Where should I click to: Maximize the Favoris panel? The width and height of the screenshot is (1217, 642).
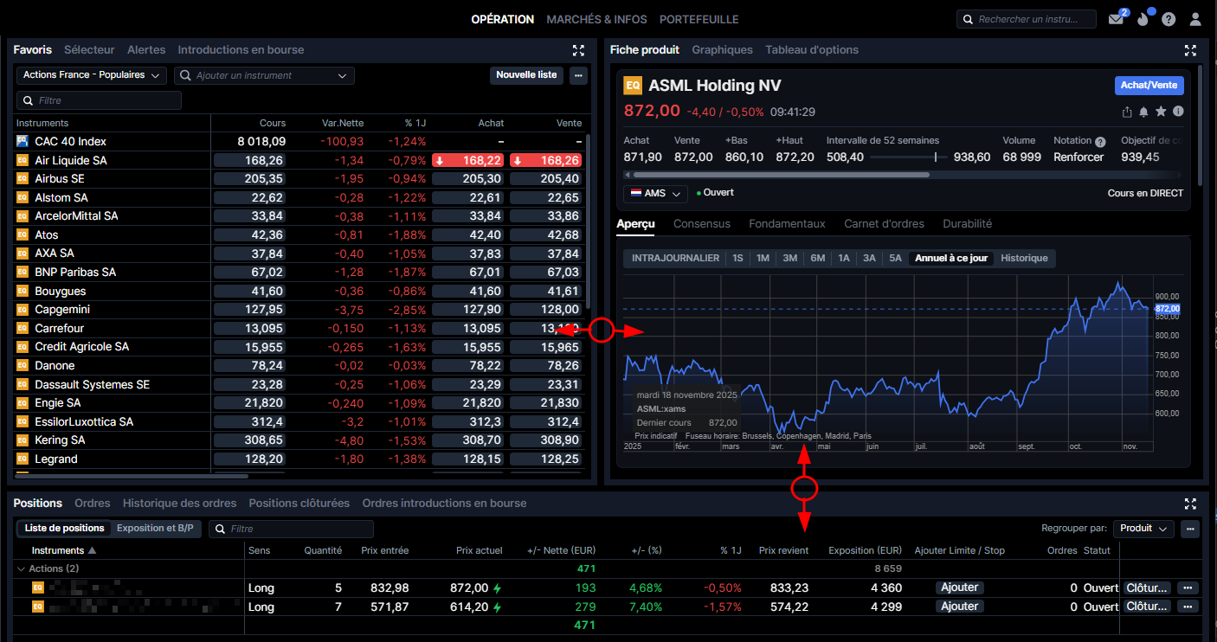[x=579, y=50]
